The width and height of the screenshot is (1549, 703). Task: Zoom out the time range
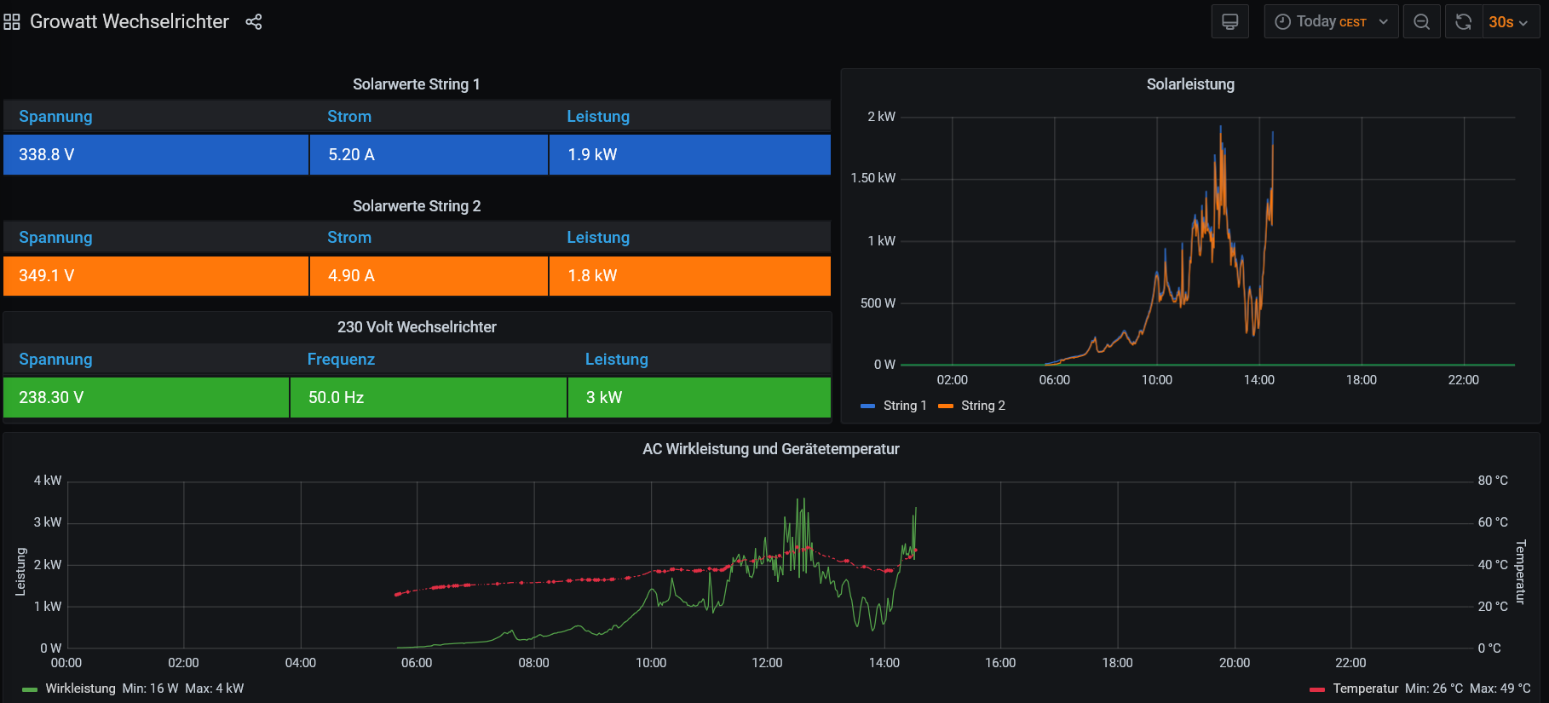pos(1421,21)
